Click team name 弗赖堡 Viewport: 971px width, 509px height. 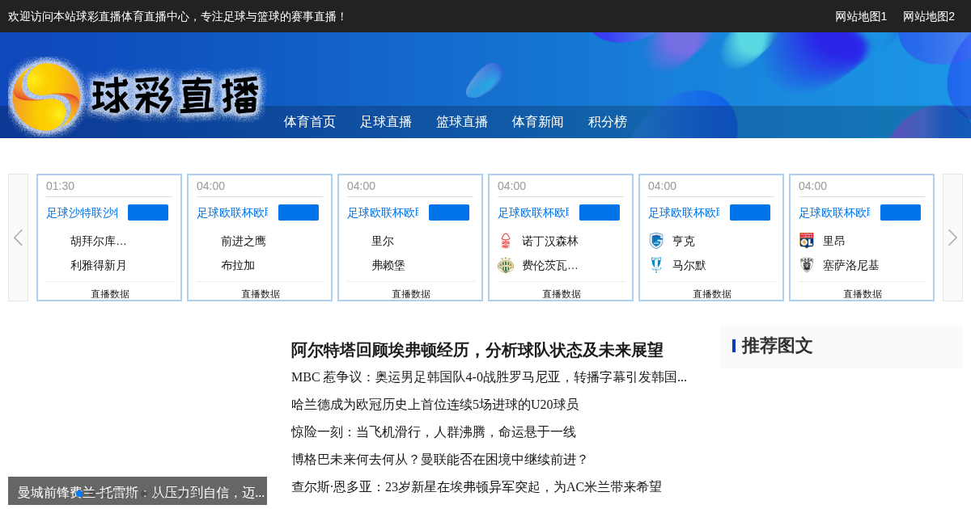point(388,265)
